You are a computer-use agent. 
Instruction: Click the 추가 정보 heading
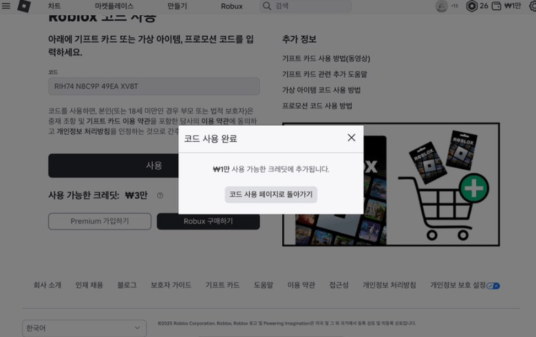tap(299, 39)
